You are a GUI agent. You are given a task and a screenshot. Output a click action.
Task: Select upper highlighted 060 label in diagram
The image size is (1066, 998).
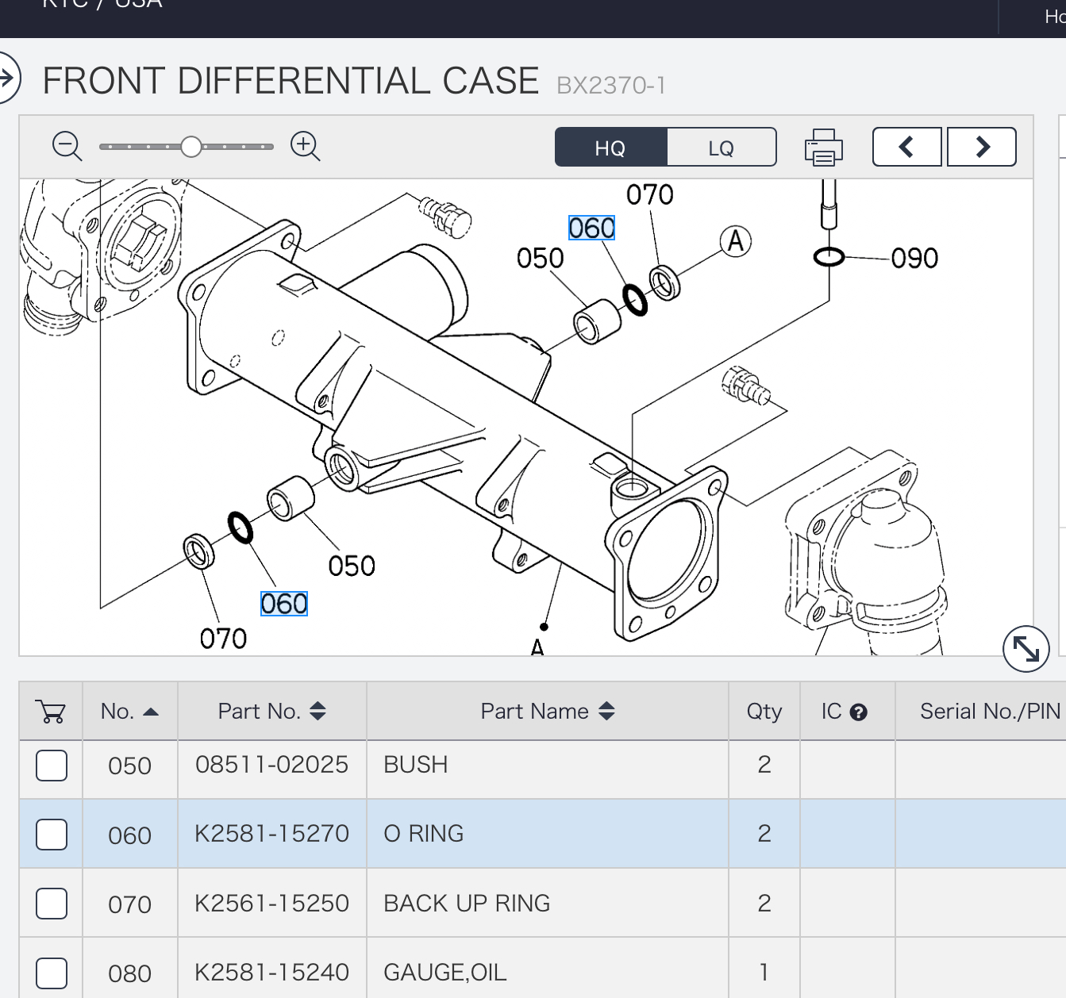pyautogui.click(x=592, y=228)
